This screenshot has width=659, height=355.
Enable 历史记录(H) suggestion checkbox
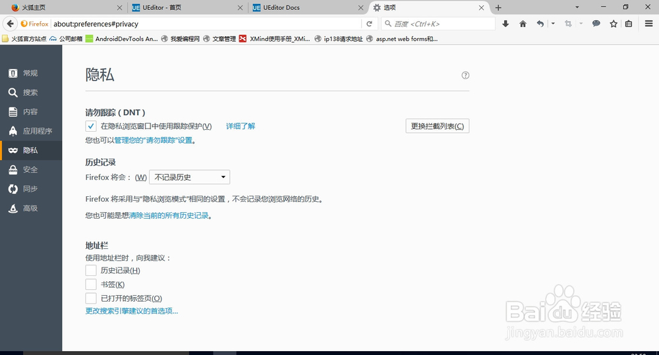(91, 270)
